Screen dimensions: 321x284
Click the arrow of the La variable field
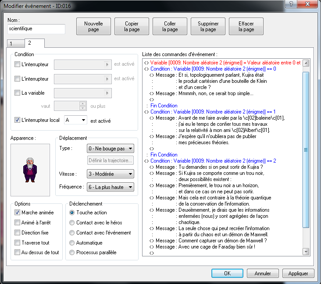[107, 93]
